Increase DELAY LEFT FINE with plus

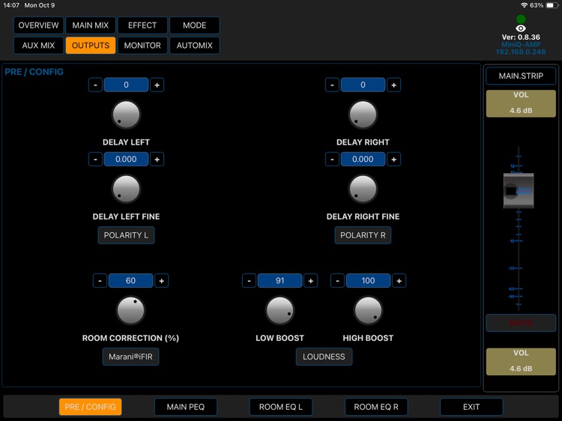[x=157, y=159]
